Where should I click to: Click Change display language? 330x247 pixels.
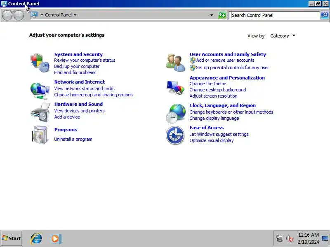click(x=214, y=118)
